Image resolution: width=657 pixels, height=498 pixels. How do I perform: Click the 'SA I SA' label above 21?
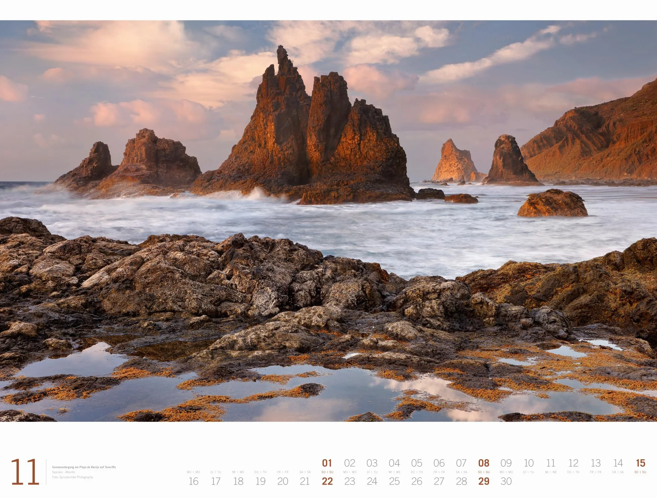[x=305, y=472]
